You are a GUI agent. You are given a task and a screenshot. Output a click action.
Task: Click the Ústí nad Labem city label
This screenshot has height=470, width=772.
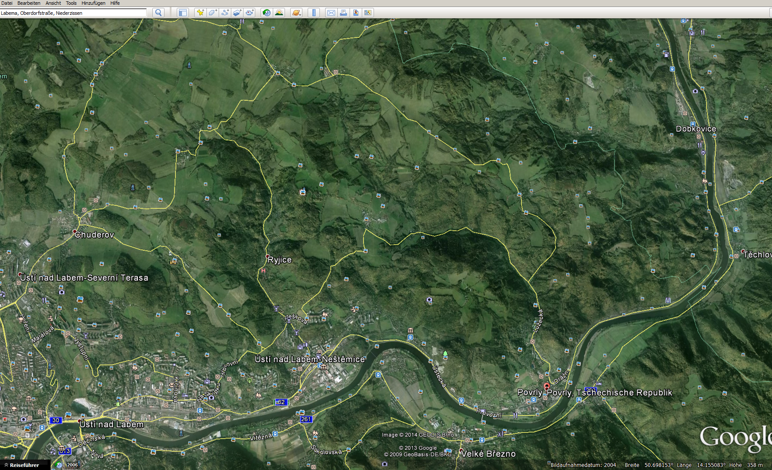(x=111, y=424)
